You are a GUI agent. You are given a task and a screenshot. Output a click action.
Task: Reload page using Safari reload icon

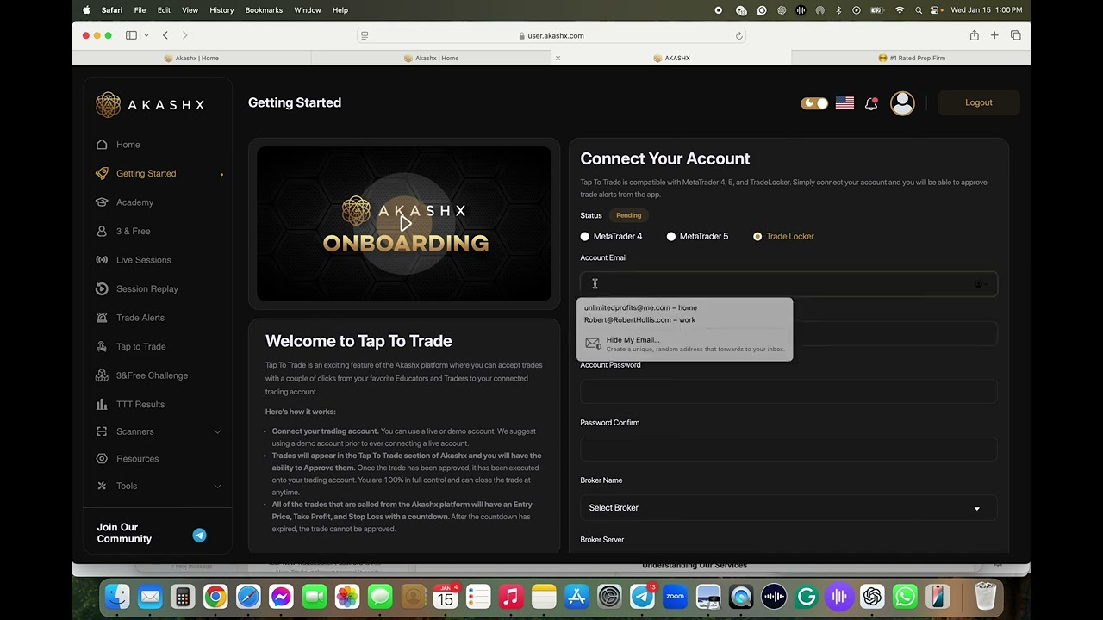click(738, 35)
